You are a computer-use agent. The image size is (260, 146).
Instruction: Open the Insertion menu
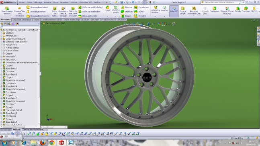tap(47, 2)
